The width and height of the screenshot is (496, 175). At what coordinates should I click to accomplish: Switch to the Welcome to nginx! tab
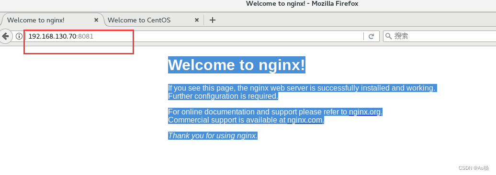click(x=52, y=20)
